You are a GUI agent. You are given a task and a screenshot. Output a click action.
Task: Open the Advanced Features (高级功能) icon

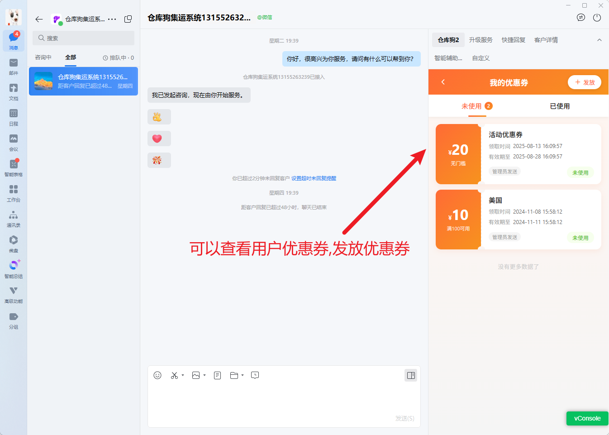click(x=14, y=294)
